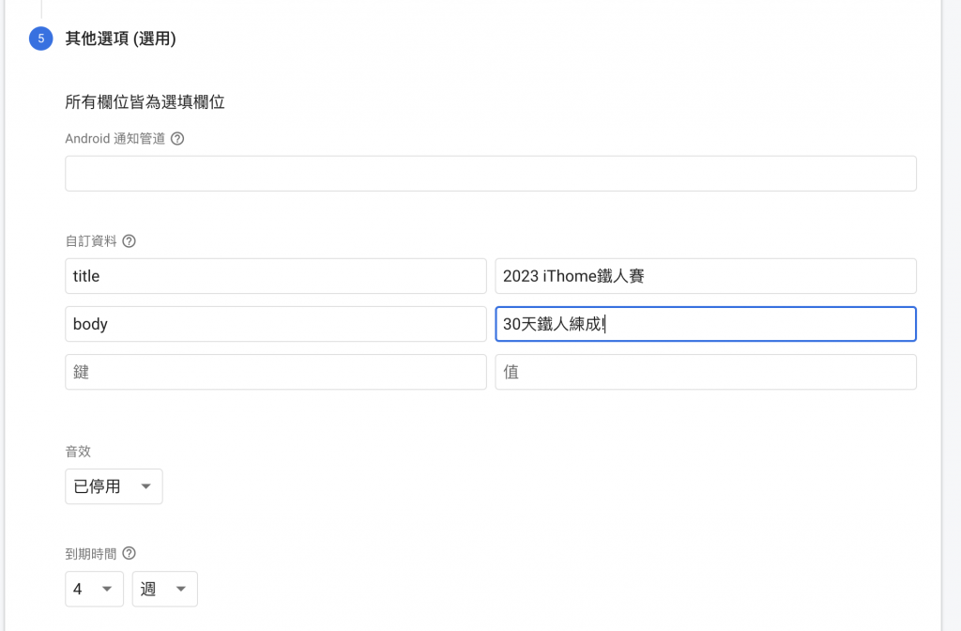The height and width of the screenshot is (631, 961).
Task: Click the value field with 2023 iThome鐵人賽
Action: [706, 276]
